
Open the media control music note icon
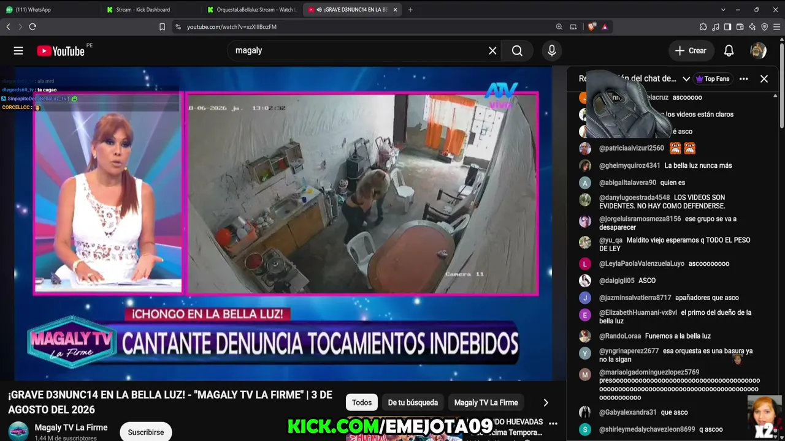[716, 27]
